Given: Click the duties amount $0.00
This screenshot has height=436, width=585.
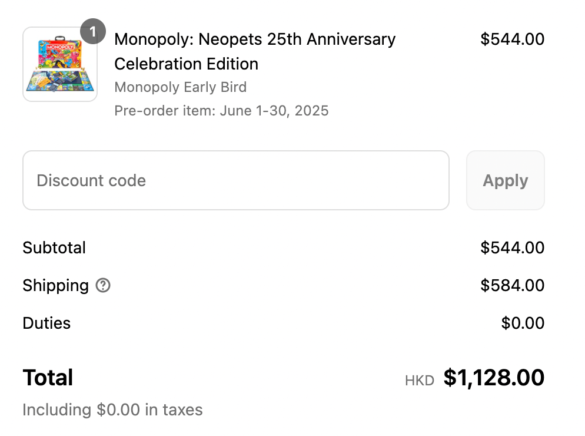Looking at the screenshot, I should point(523,323).
